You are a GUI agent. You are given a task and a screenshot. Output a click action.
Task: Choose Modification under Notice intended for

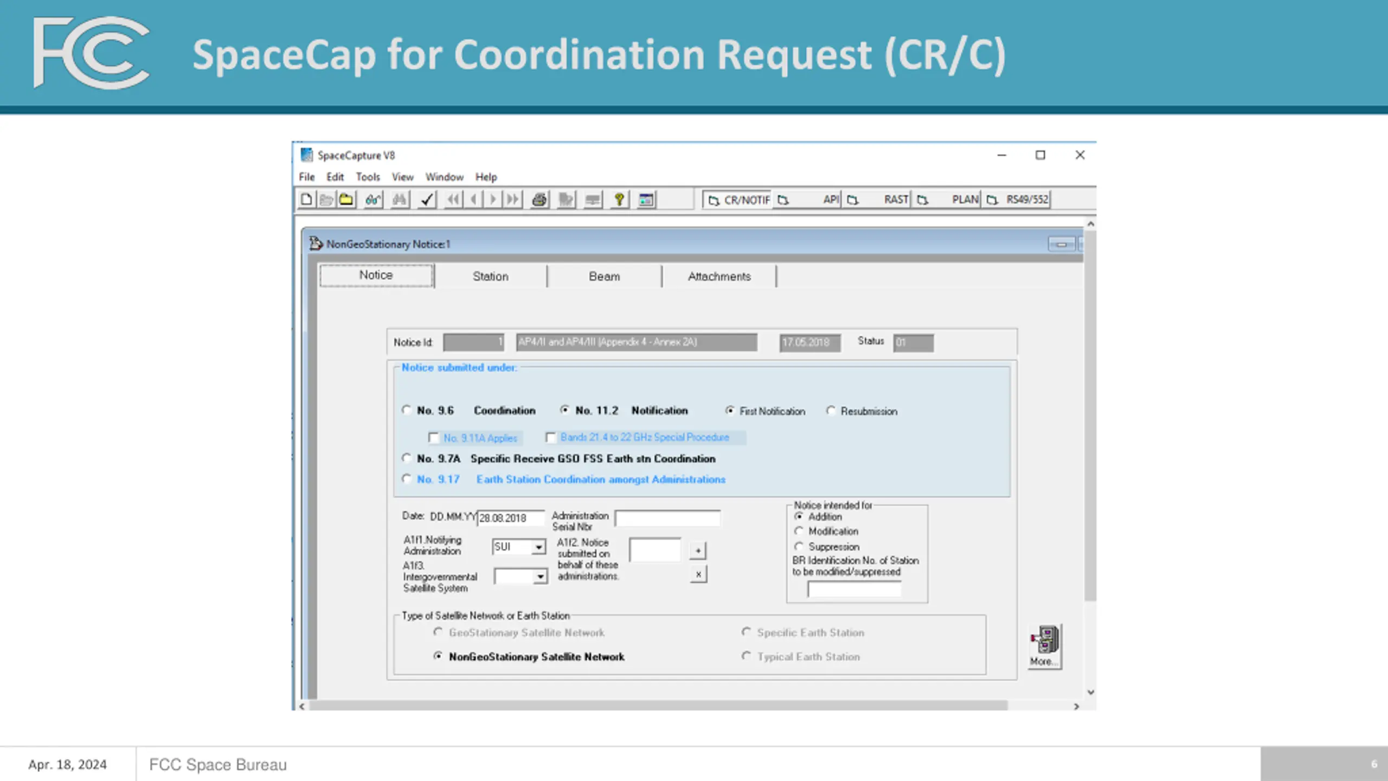tap(799, 531)
